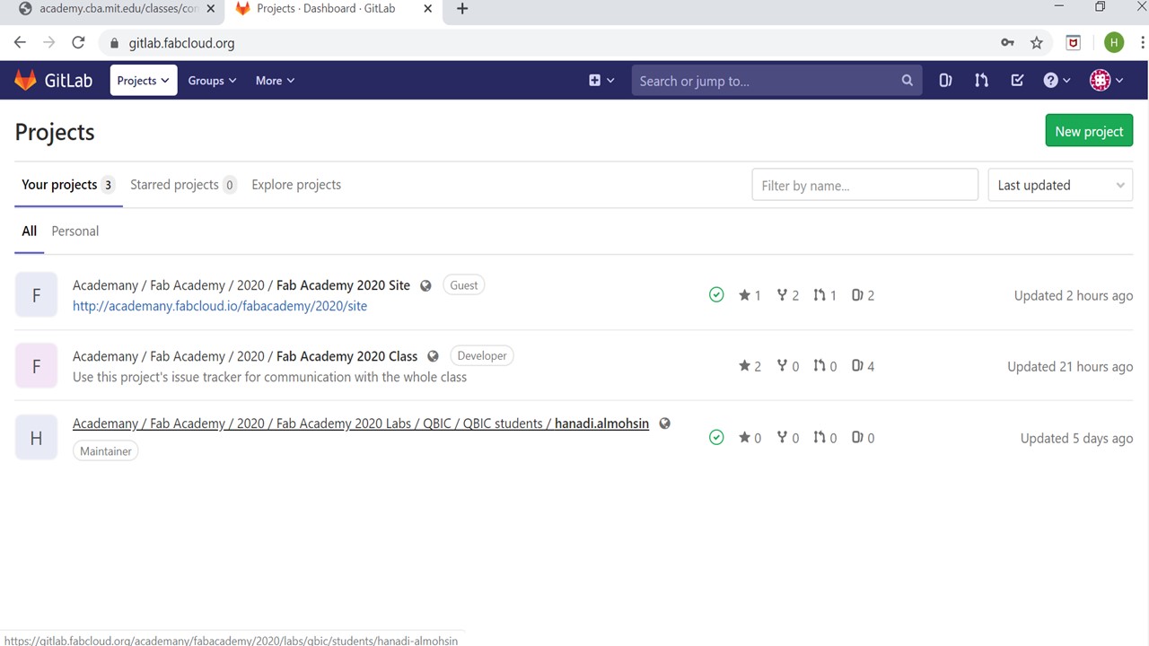The height and width of the screenshot is (646, 1149).
Task: Select the Personal sub-tab
Action: coord(75,231)
